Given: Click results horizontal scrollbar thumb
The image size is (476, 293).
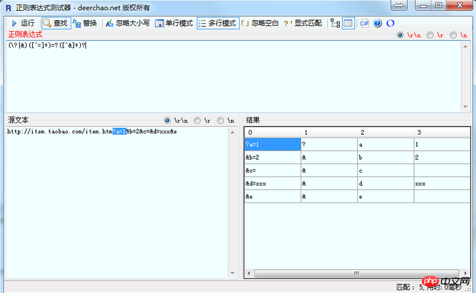Looking at the screenshot, I should 356,273.
